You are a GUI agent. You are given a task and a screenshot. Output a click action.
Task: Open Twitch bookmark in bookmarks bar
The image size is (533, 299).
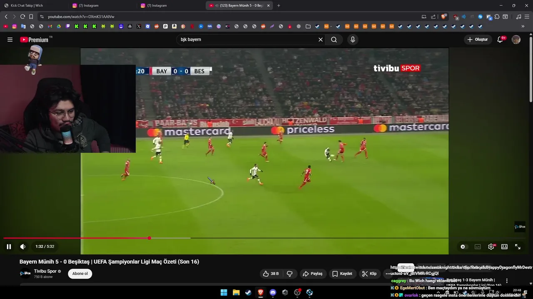[x=67, y=26]
